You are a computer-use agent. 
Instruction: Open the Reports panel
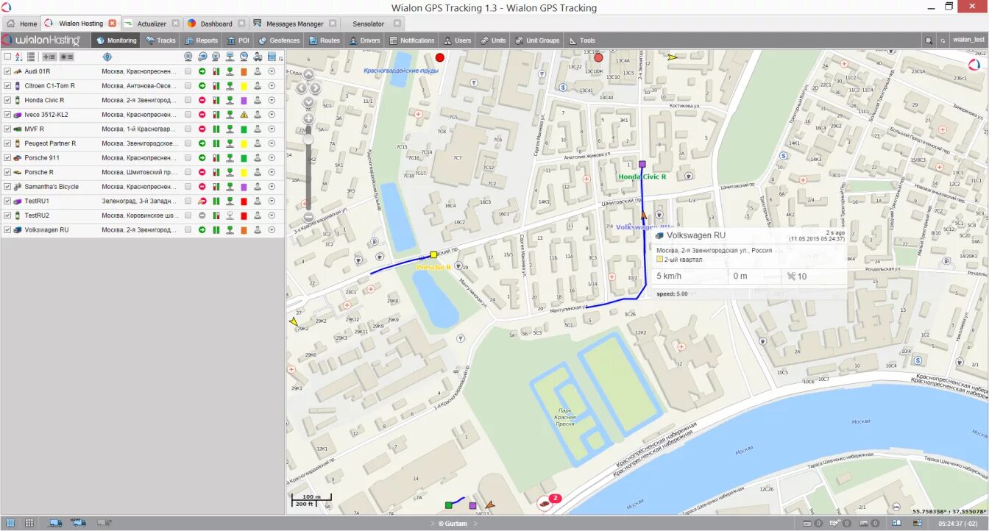tap(201, 40)
